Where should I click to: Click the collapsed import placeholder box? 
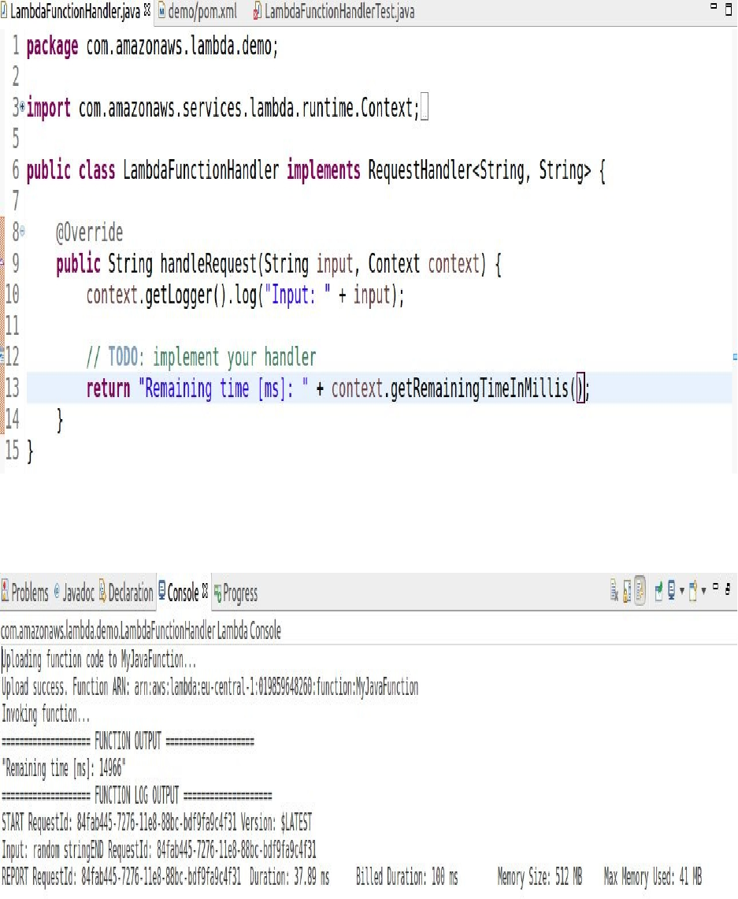click(x=425, y=107)
